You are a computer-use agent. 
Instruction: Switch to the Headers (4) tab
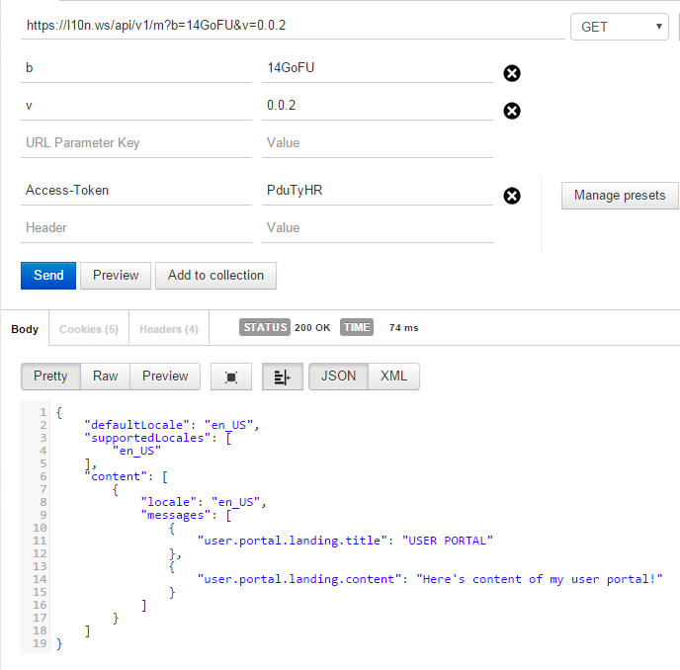click(169, 329)
